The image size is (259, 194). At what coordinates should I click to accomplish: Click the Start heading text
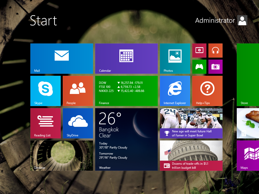point(44,20)
